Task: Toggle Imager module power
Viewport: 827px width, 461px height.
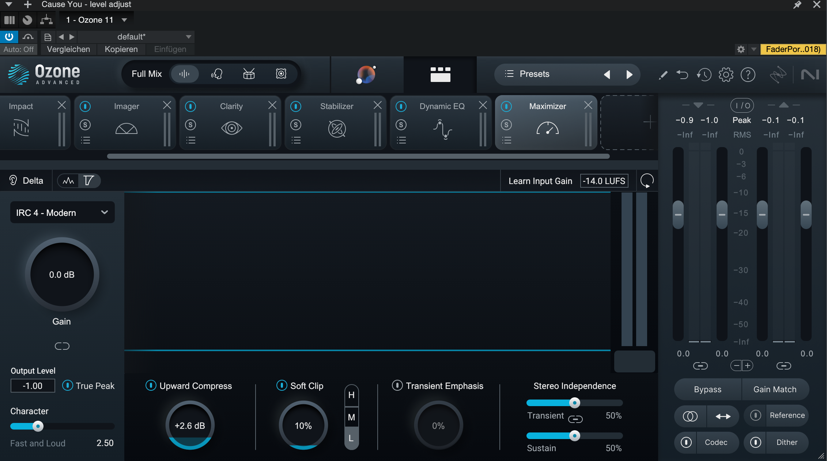Action: point(85,106)
